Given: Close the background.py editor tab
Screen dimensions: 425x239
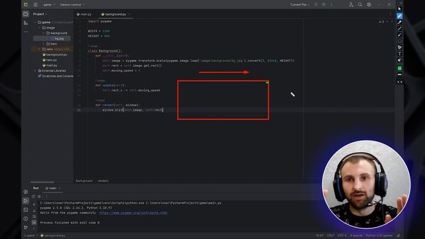Looking at the screenshot, I should click(129, 14).
